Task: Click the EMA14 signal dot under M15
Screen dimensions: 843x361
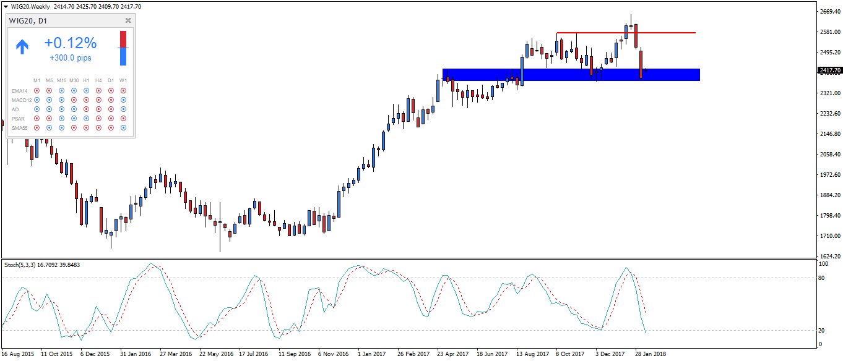Action: click(x=61, y=90)
